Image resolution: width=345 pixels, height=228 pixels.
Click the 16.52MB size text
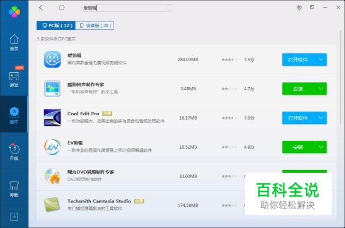click(188, 147)
